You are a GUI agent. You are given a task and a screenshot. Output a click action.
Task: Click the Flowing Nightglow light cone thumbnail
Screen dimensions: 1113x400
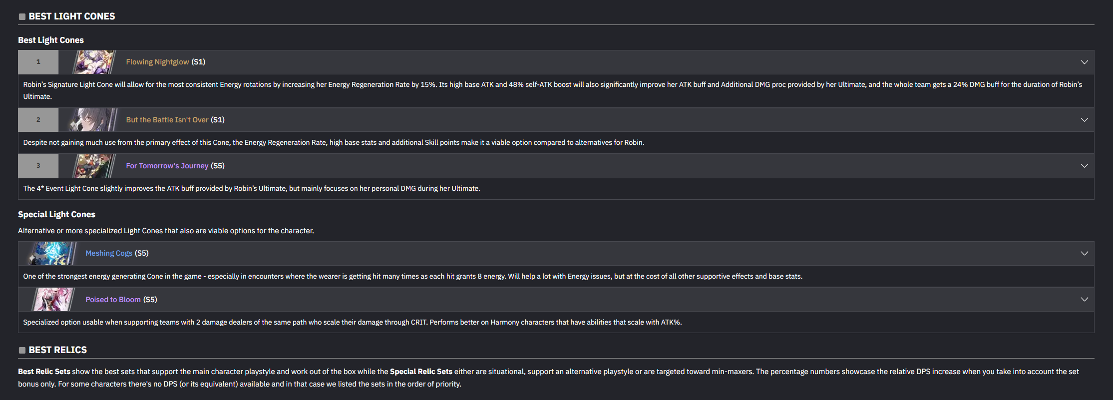(x=93, y=62)
